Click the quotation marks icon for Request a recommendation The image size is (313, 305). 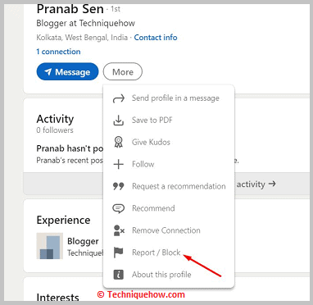119,186
